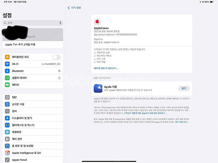Image resolution: width=218 pixels, height=163 pixels.
Task: Open Bluetooth settings row label
Action: coord(18,71)
